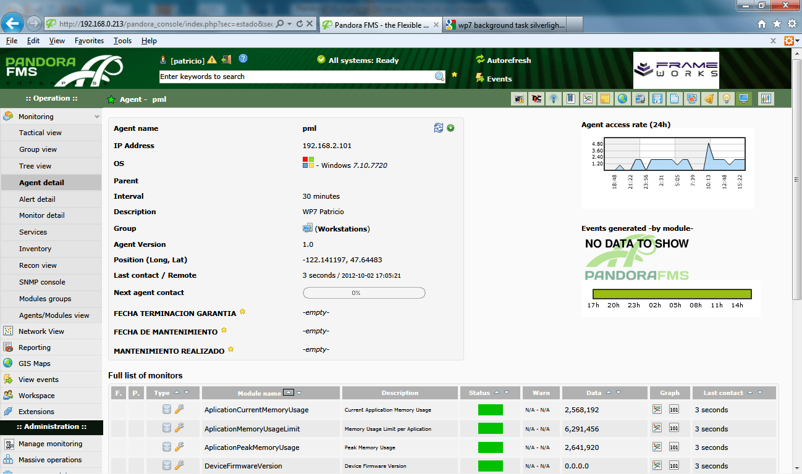Open address bar search dropdown arrow

pos(289,24)
